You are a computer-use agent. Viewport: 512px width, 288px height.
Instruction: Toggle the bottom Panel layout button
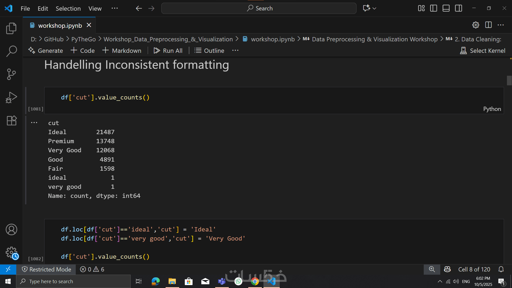point(446,8)
